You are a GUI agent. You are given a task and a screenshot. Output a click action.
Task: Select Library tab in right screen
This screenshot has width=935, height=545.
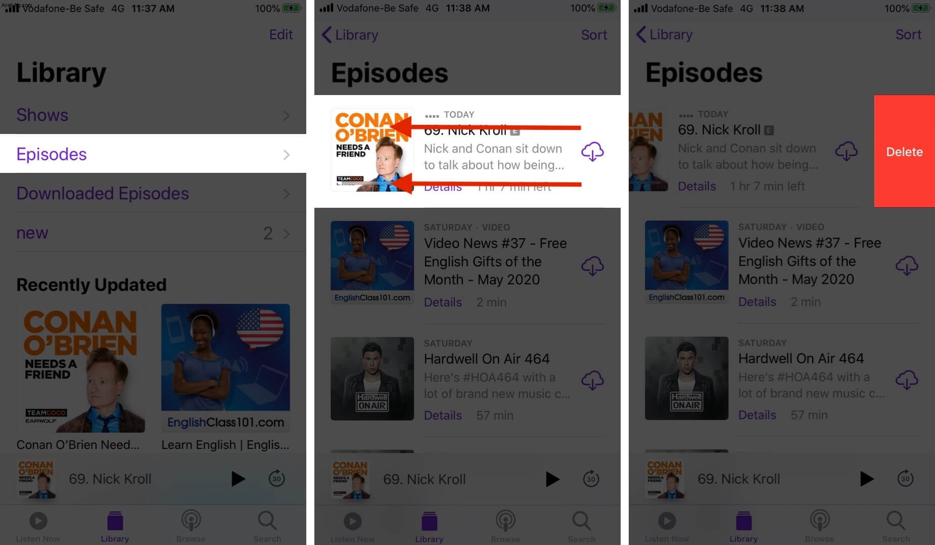click(x=743, y=527)
